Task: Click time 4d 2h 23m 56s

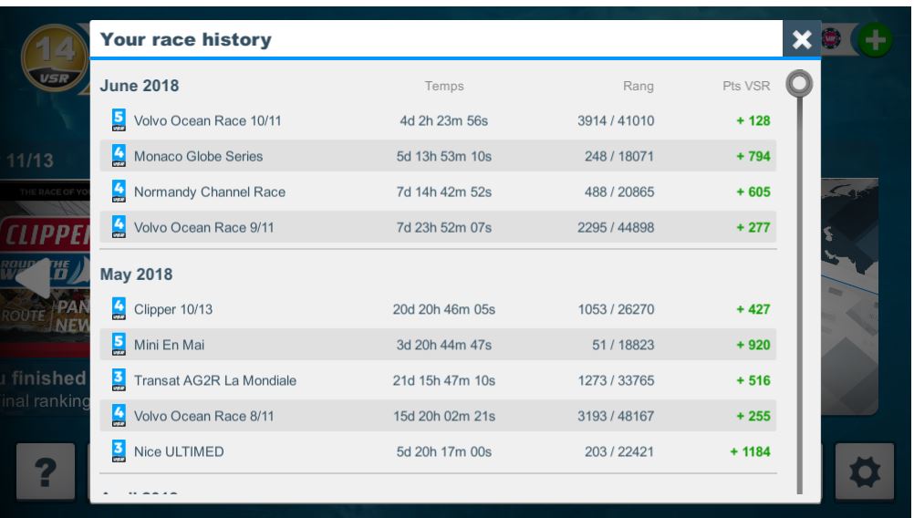Action: [x=443, y=120]
